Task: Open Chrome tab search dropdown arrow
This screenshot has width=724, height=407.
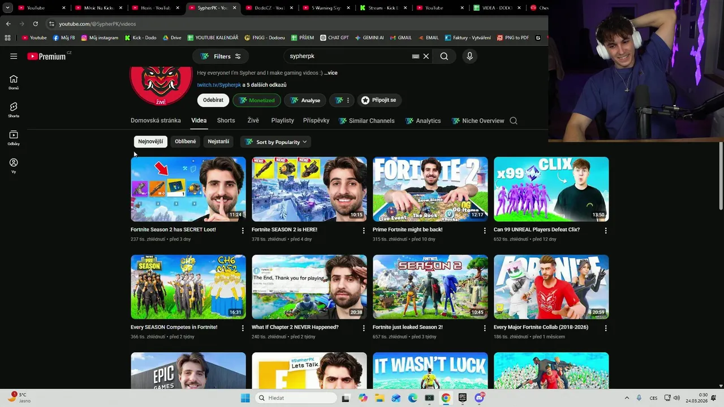Action: point(7,8)
